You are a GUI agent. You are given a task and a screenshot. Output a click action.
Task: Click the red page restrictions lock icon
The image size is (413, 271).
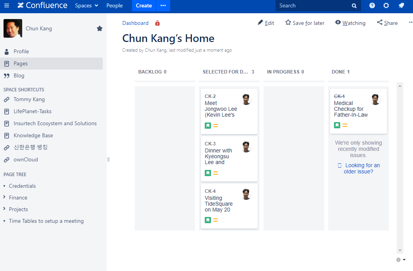pos(157,23)
